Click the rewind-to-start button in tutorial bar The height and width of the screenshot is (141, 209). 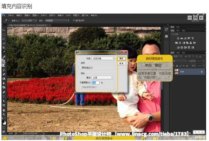[53, 138]
